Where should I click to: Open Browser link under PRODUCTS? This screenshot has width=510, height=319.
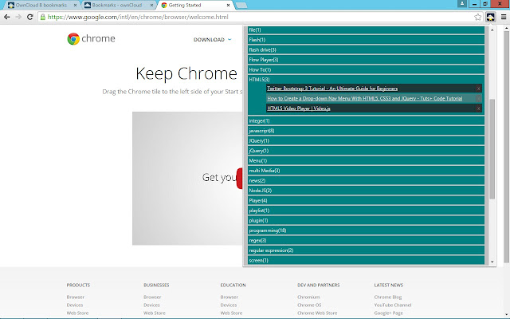coord(76,297)
